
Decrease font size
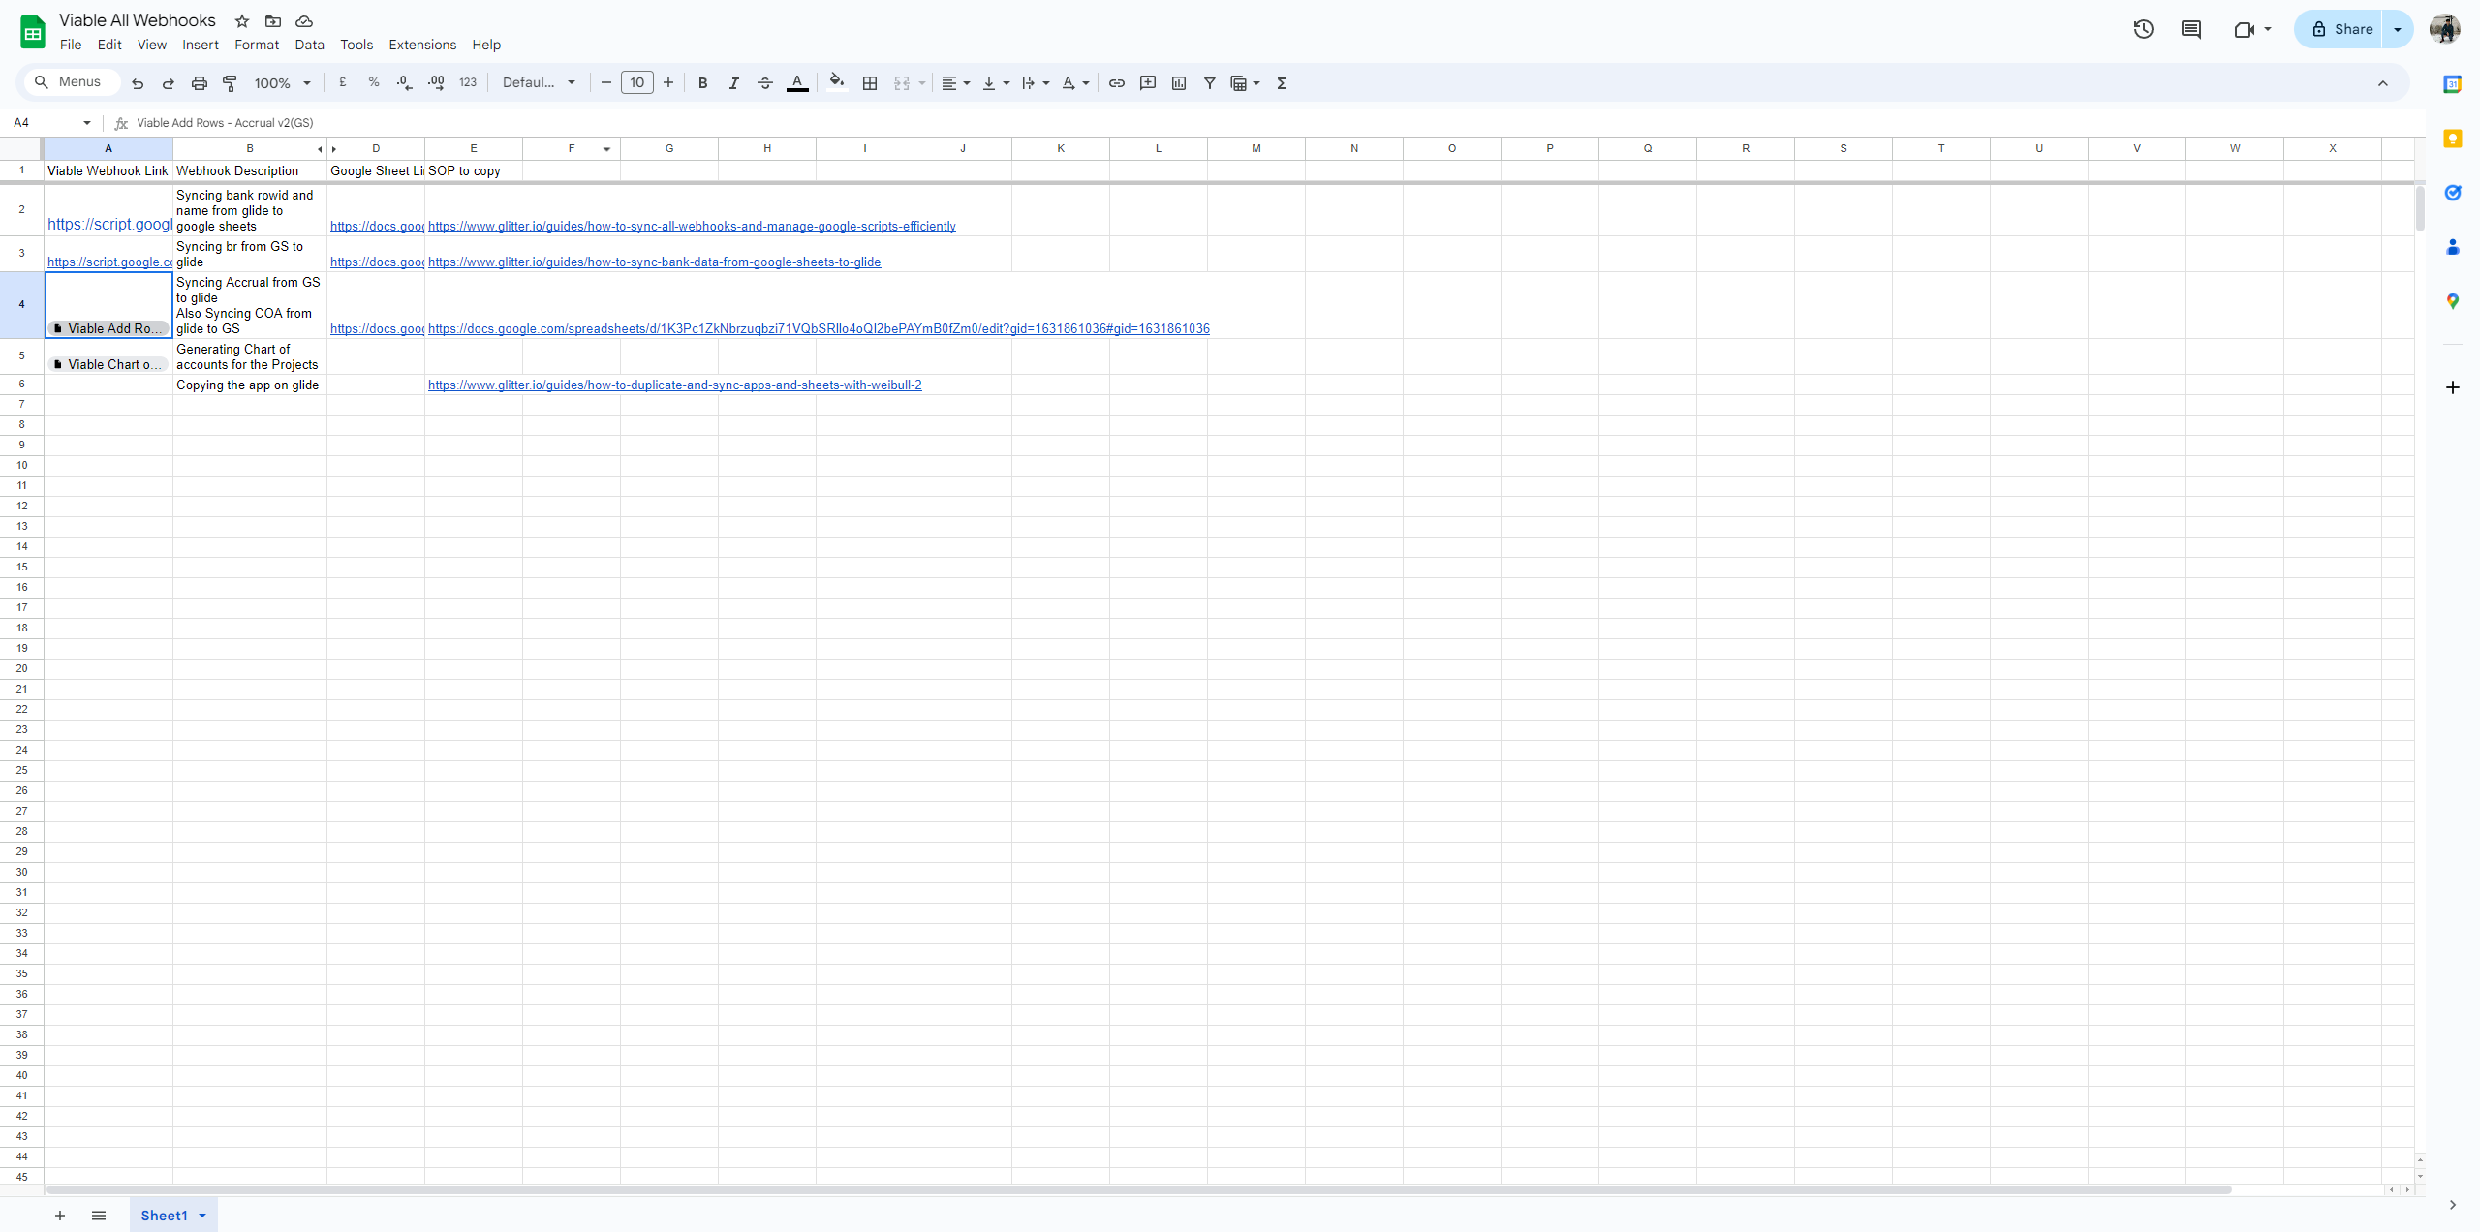click(606, 83)
